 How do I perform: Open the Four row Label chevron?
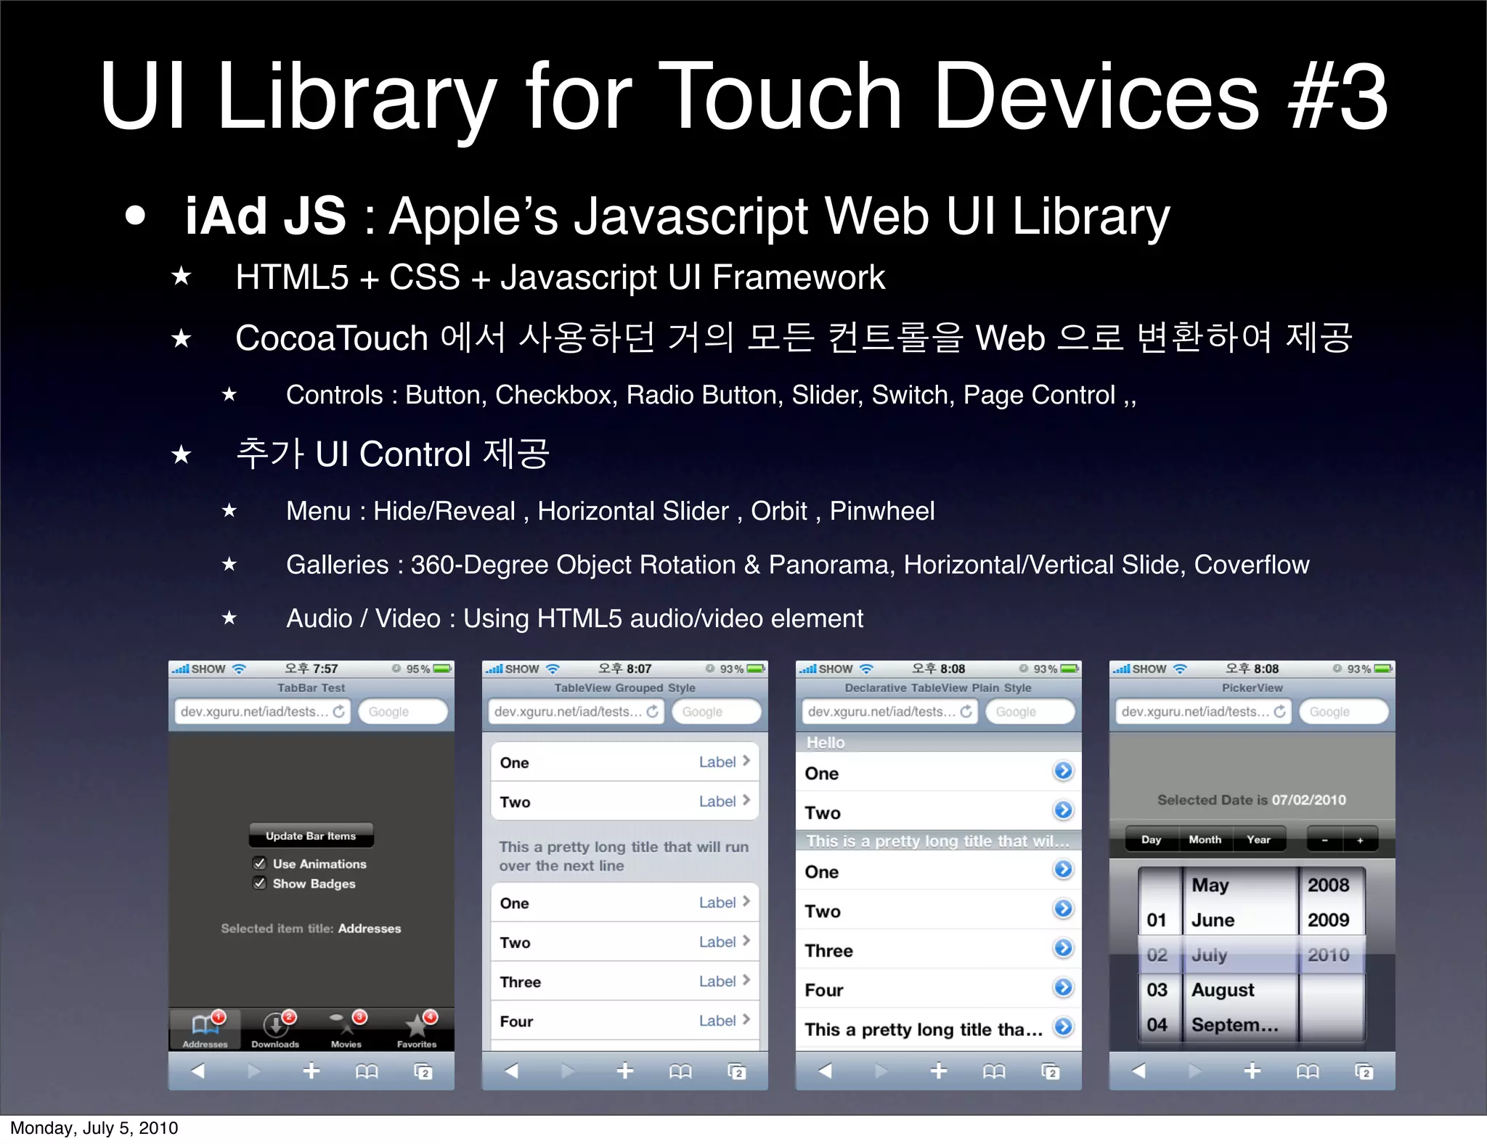coord(746,1020)
